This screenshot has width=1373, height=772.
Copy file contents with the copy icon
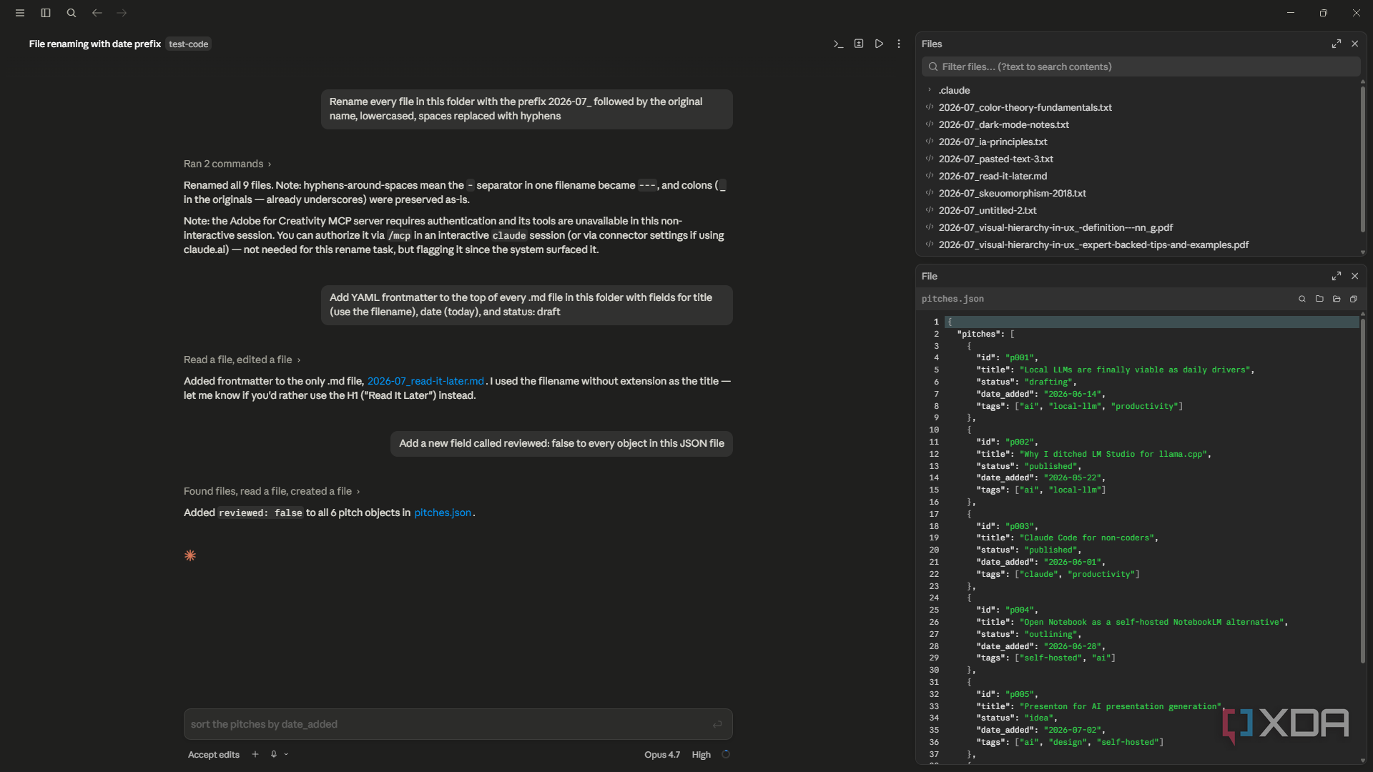pyautogui.click(x=1354, y=299)
